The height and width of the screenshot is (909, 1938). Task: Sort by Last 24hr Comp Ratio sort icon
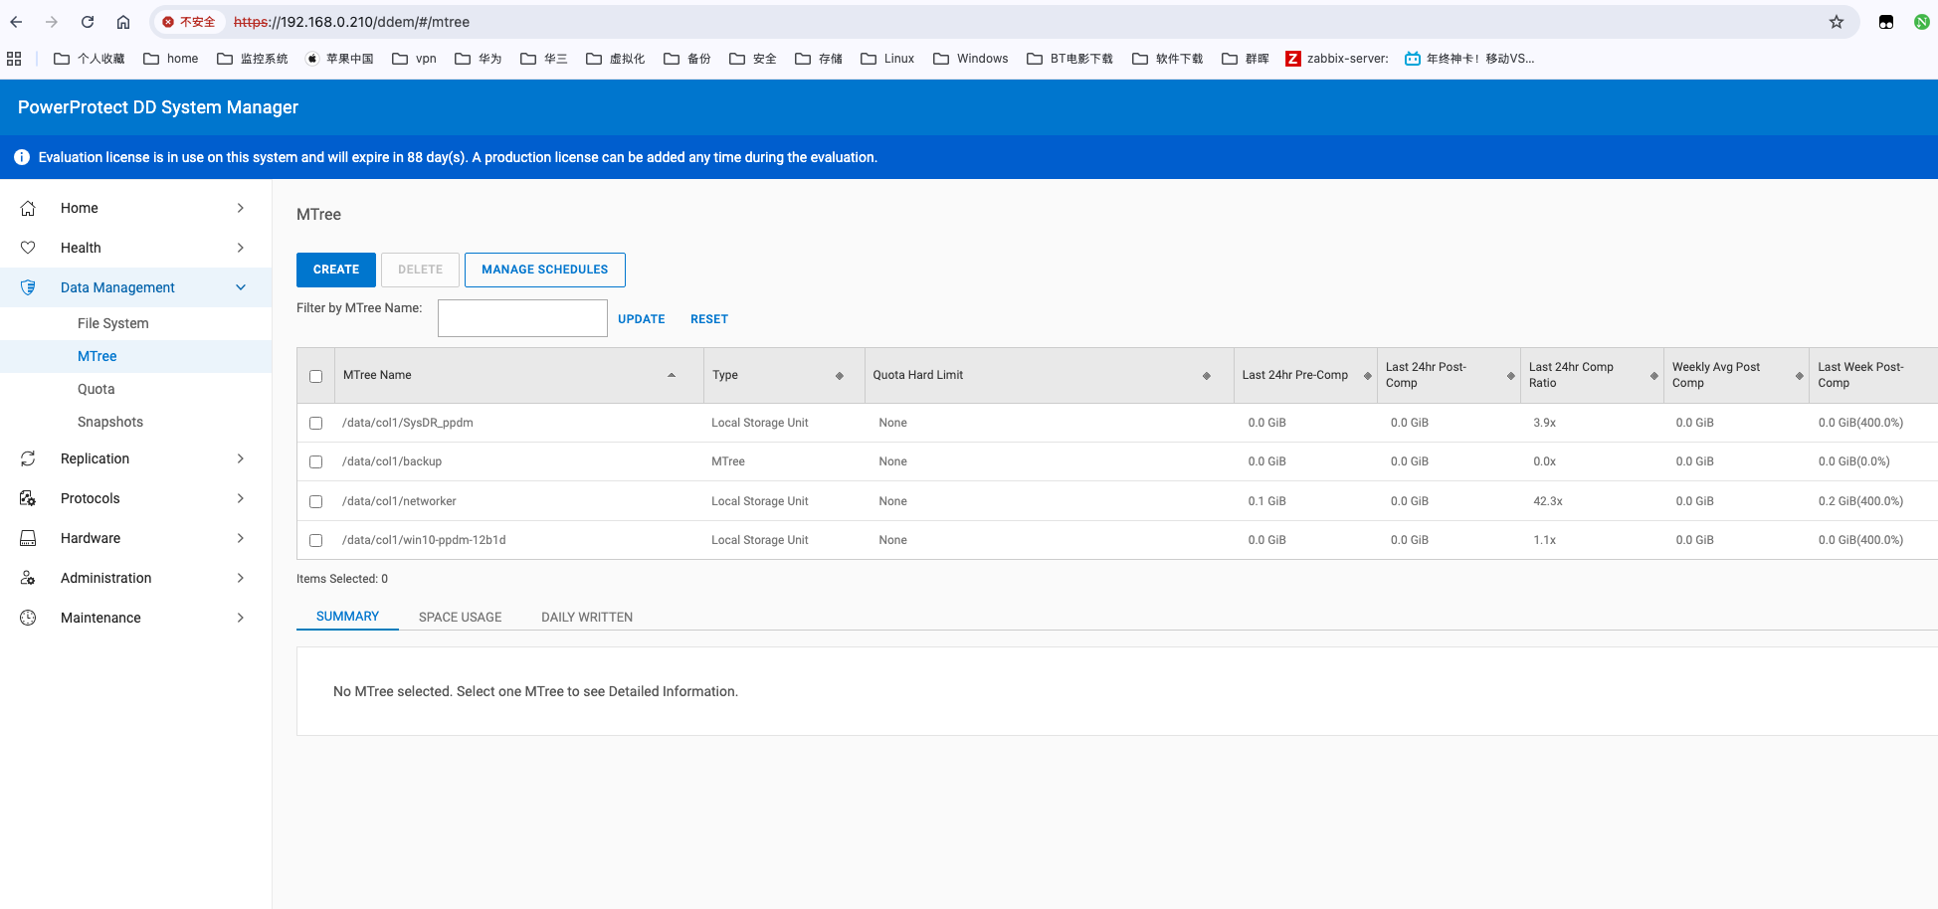(x=1654, y=376)
